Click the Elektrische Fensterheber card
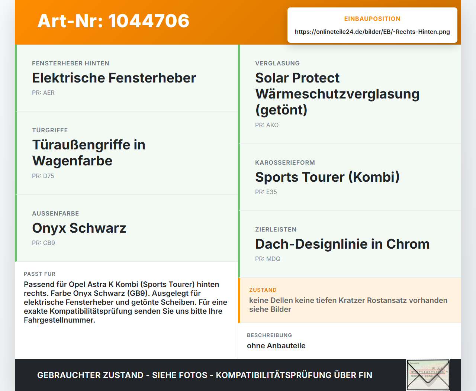This screenshot has height=391, width=476. point(126,78)
